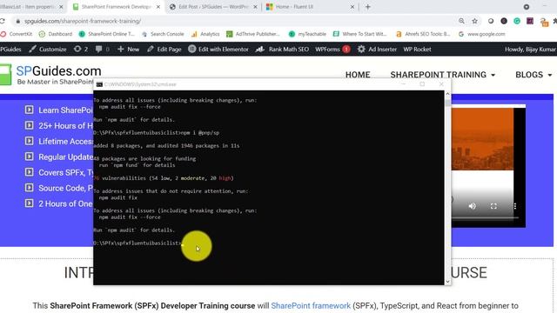Click the cmd.exe window title bar icon
Screen dimensions: 557x313
coord(99,84)
